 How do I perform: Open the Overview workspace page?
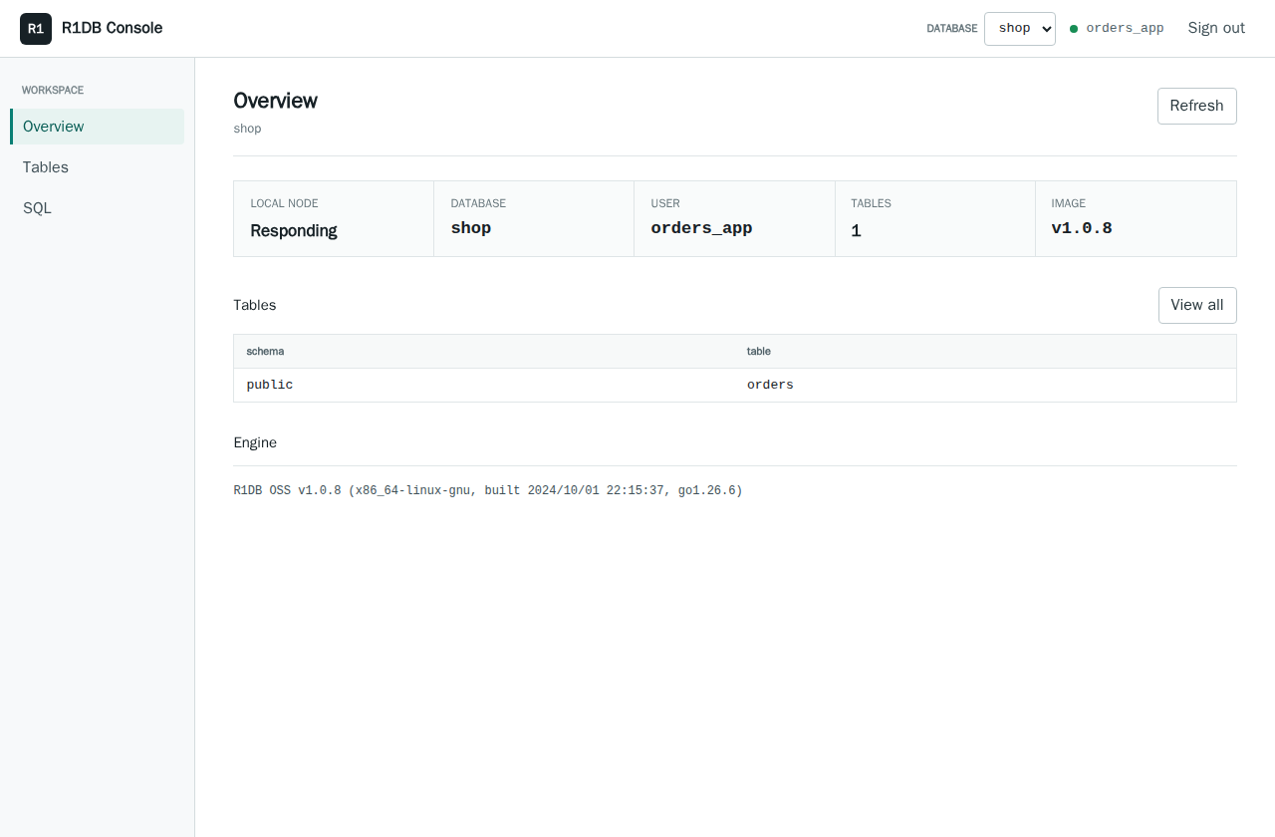tap(98, 127)
